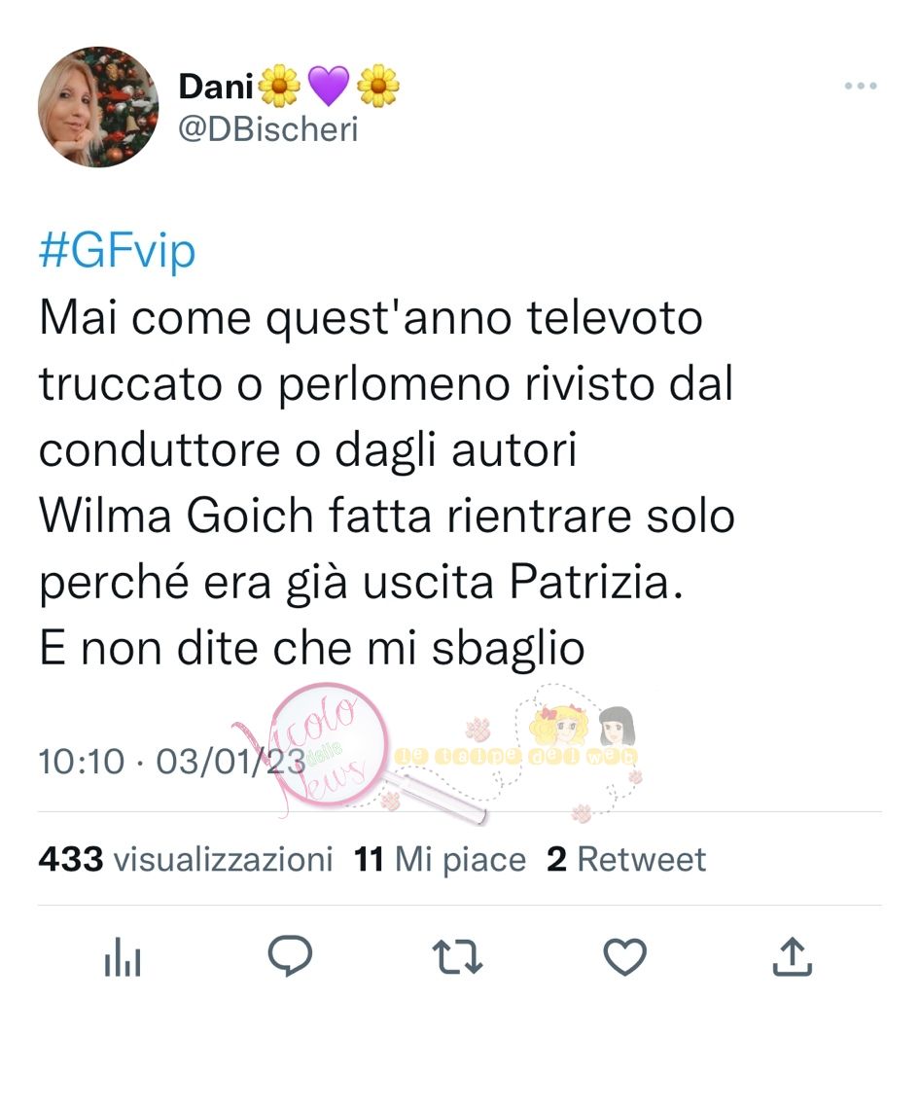920x1107 pixels.
Task: Click the share upload arrow icon
Action: click(x=793, y=956)
